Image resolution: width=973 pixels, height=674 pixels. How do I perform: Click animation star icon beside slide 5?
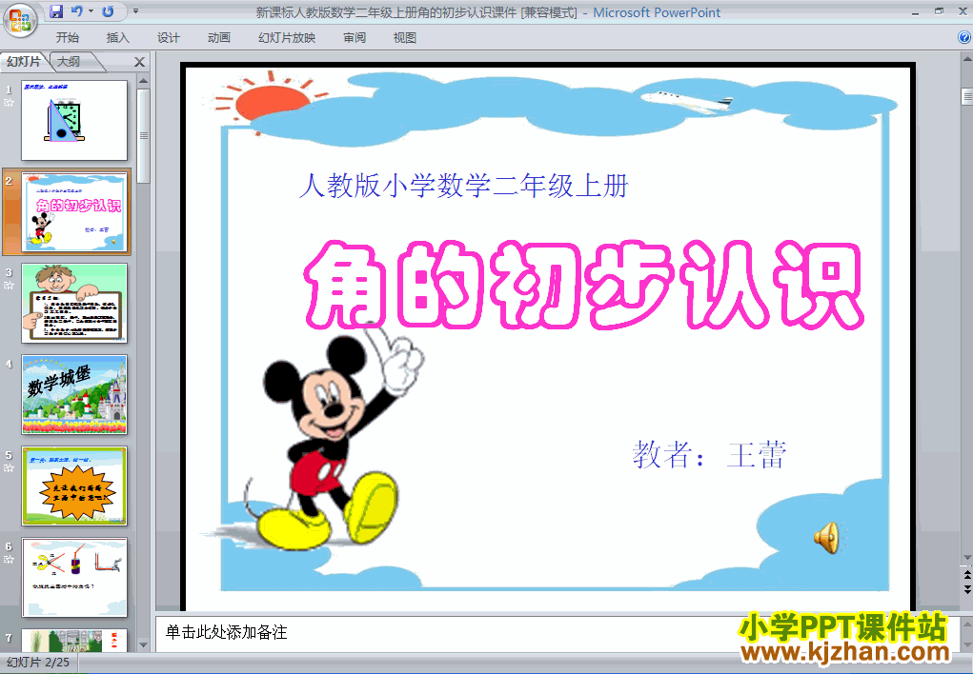point(9,468)
